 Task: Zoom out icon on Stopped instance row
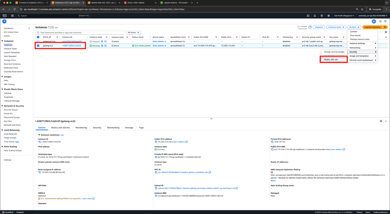click(105, 41)
